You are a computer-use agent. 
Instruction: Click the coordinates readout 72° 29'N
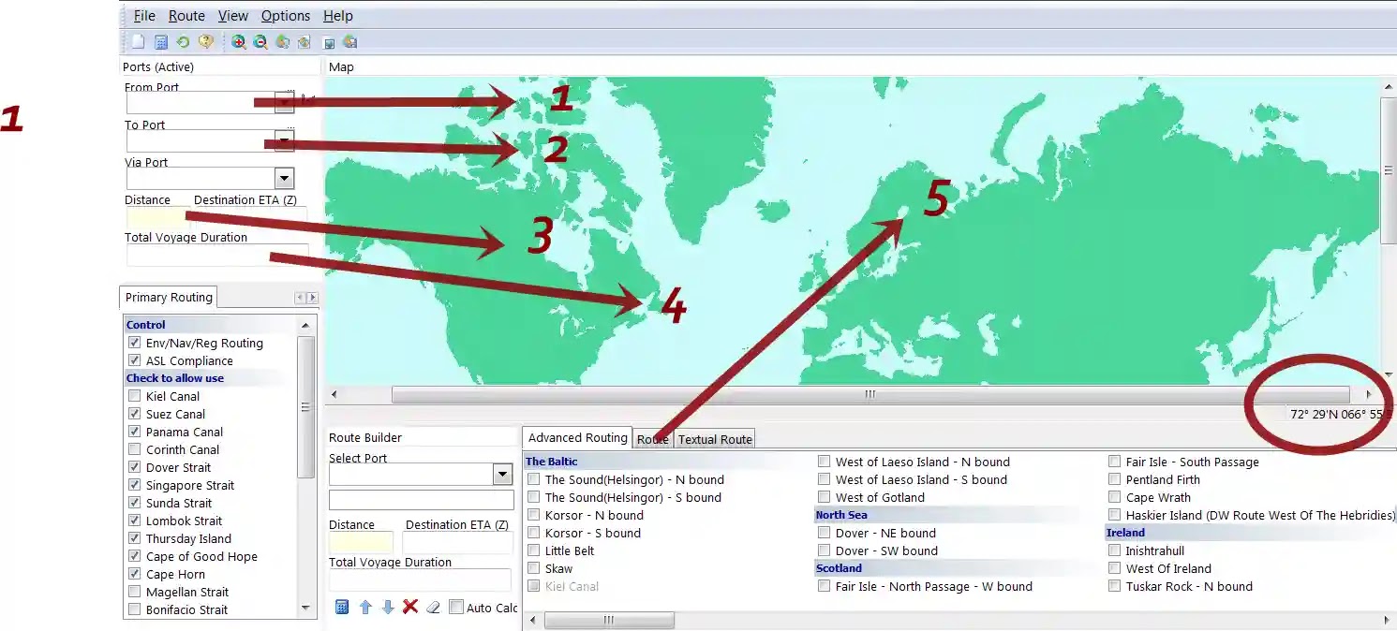pyautogui.click(x=1342, y=414)
